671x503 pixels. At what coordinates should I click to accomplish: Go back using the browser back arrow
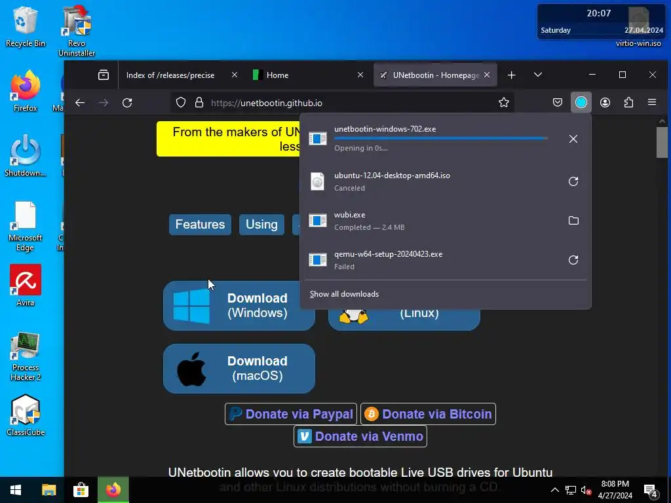(x=80, y=103)
